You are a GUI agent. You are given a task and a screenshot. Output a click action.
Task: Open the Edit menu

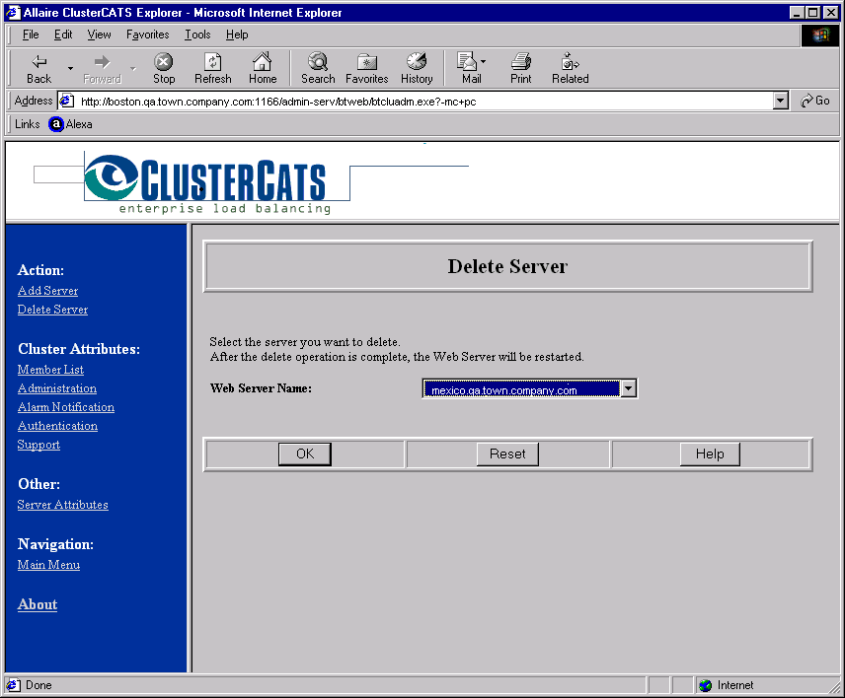coord(63,35)
